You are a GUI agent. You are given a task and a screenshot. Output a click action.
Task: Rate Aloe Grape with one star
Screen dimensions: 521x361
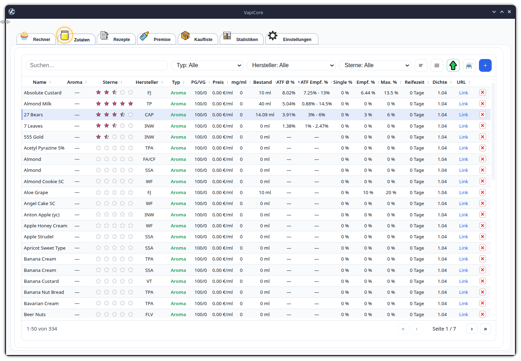[99, 192]
